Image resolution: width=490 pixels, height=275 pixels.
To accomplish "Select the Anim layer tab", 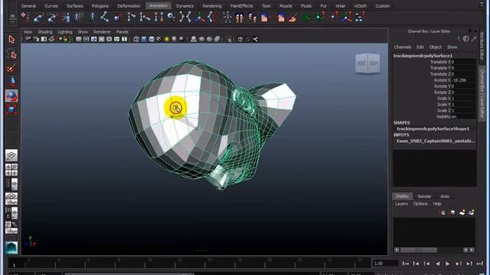I will pos(445,196).
